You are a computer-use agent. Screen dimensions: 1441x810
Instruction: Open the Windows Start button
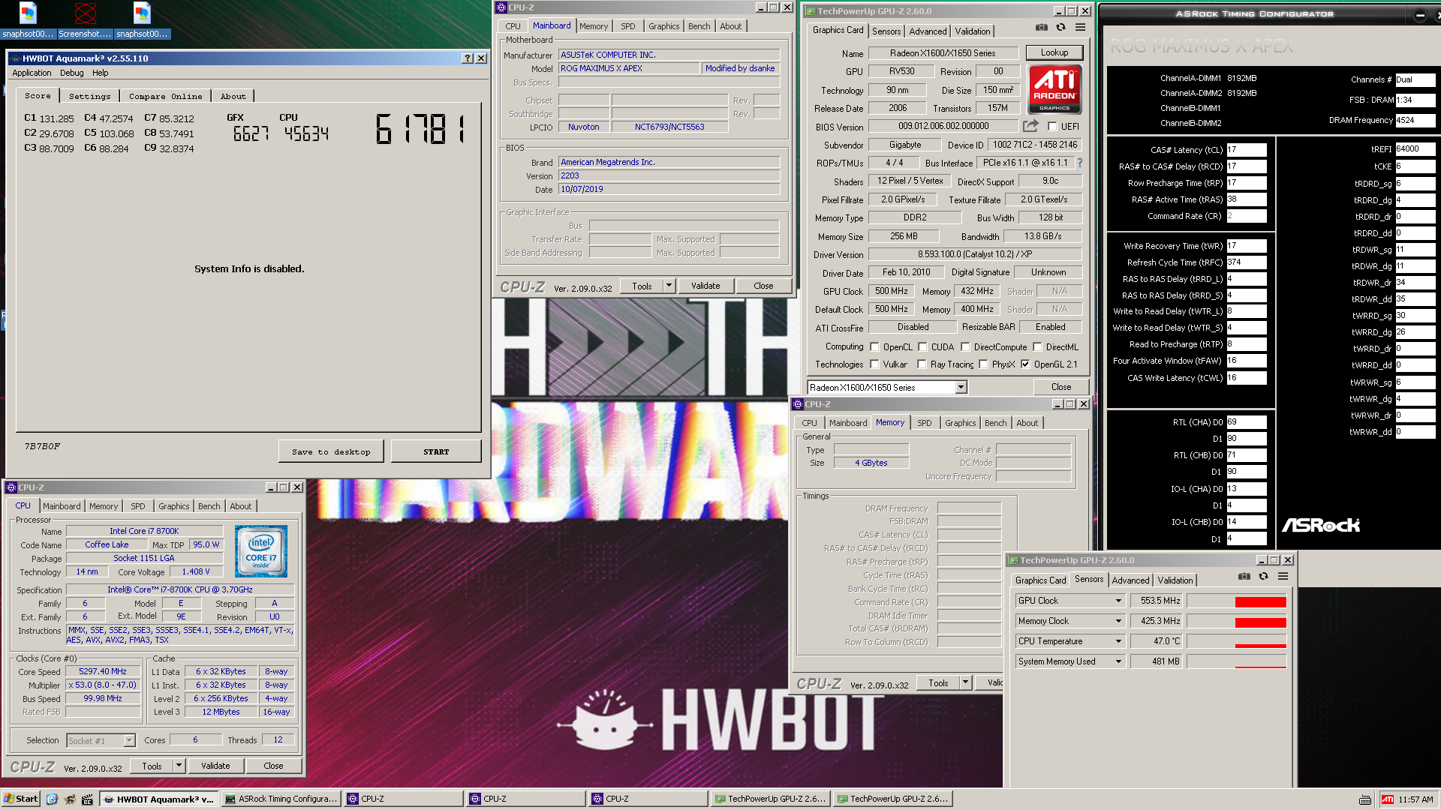tap(20, 799)
